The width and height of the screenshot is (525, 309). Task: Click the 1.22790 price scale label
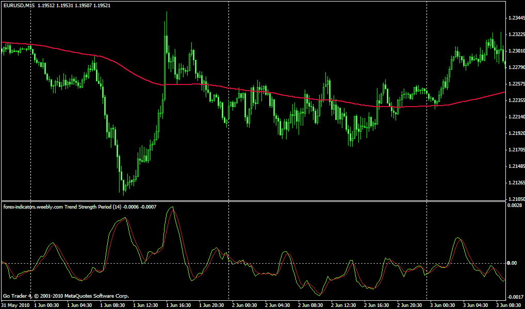[516, 67]
